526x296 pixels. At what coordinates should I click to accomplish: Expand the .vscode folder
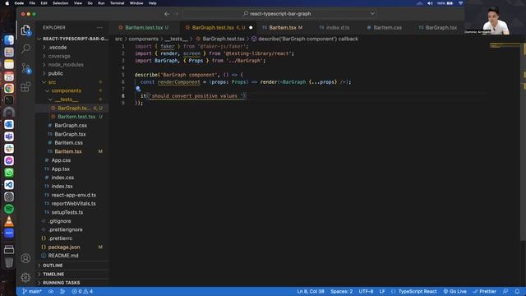[57, 48]
